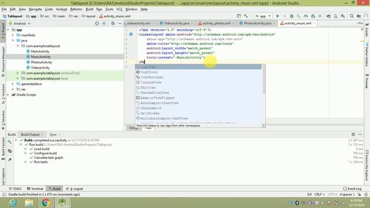370x208 pixels.
Task: Expand the res folder in project tree
Action: tap(13, 90)
